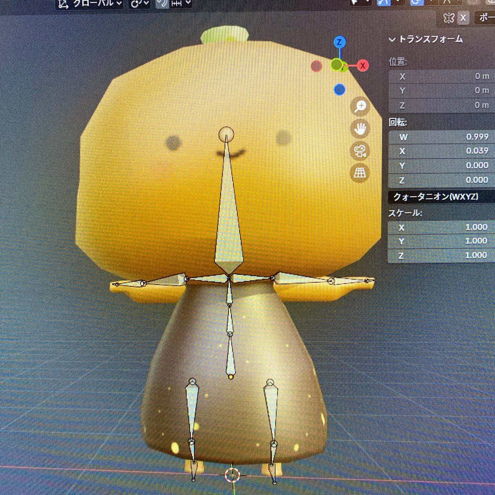Screen dimensions: 495x495
Task: Open the snapping options dropdown
Action: [181, 3]
